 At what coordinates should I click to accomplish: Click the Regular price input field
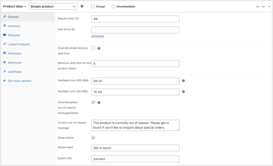(x=135, y=19)
